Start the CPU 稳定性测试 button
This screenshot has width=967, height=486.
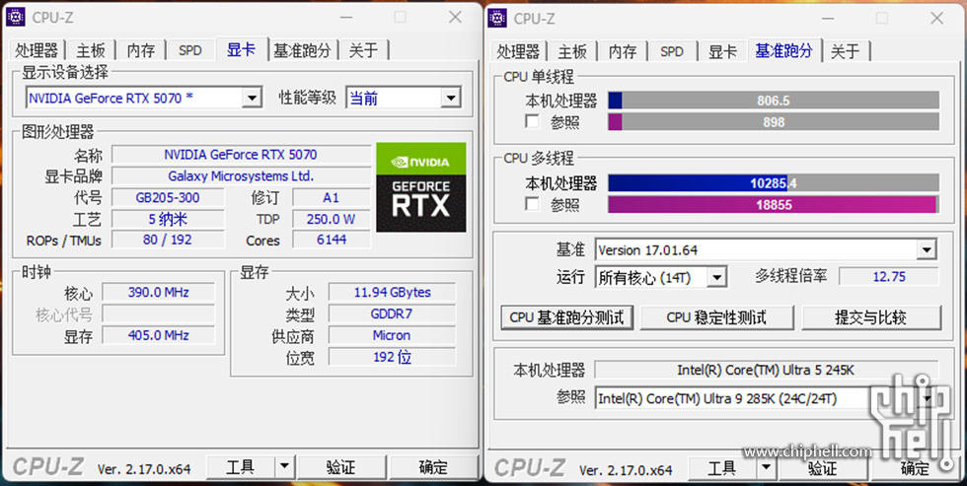point(716,317)
